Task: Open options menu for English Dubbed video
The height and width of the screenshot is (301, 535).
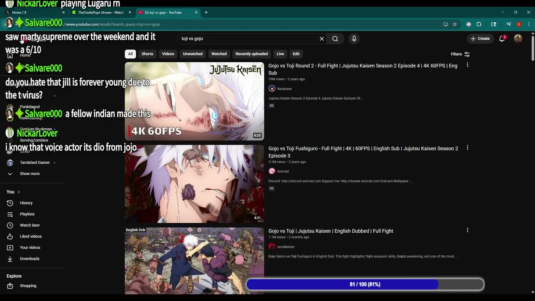Action: point(467,230)
